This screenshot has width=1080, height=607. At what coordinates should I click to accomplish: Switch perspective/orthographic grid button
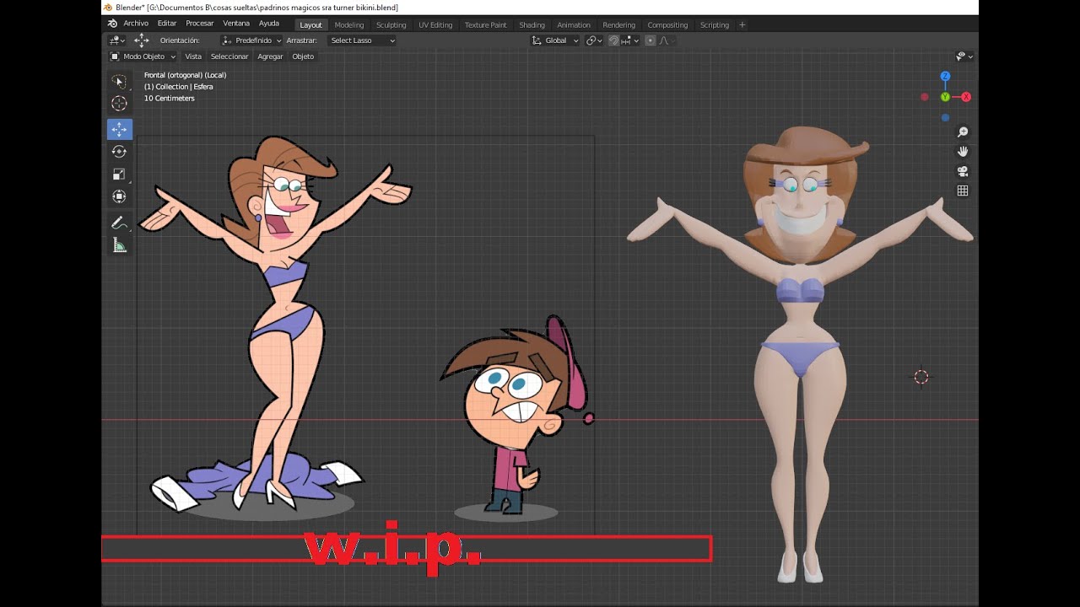click(962, 191)
